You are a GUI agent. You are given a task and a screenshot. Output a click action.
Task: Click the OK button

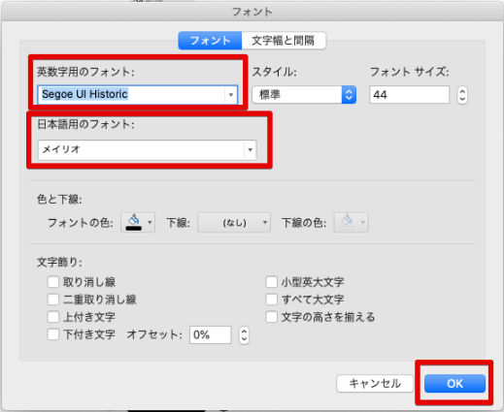click(454, 384)
